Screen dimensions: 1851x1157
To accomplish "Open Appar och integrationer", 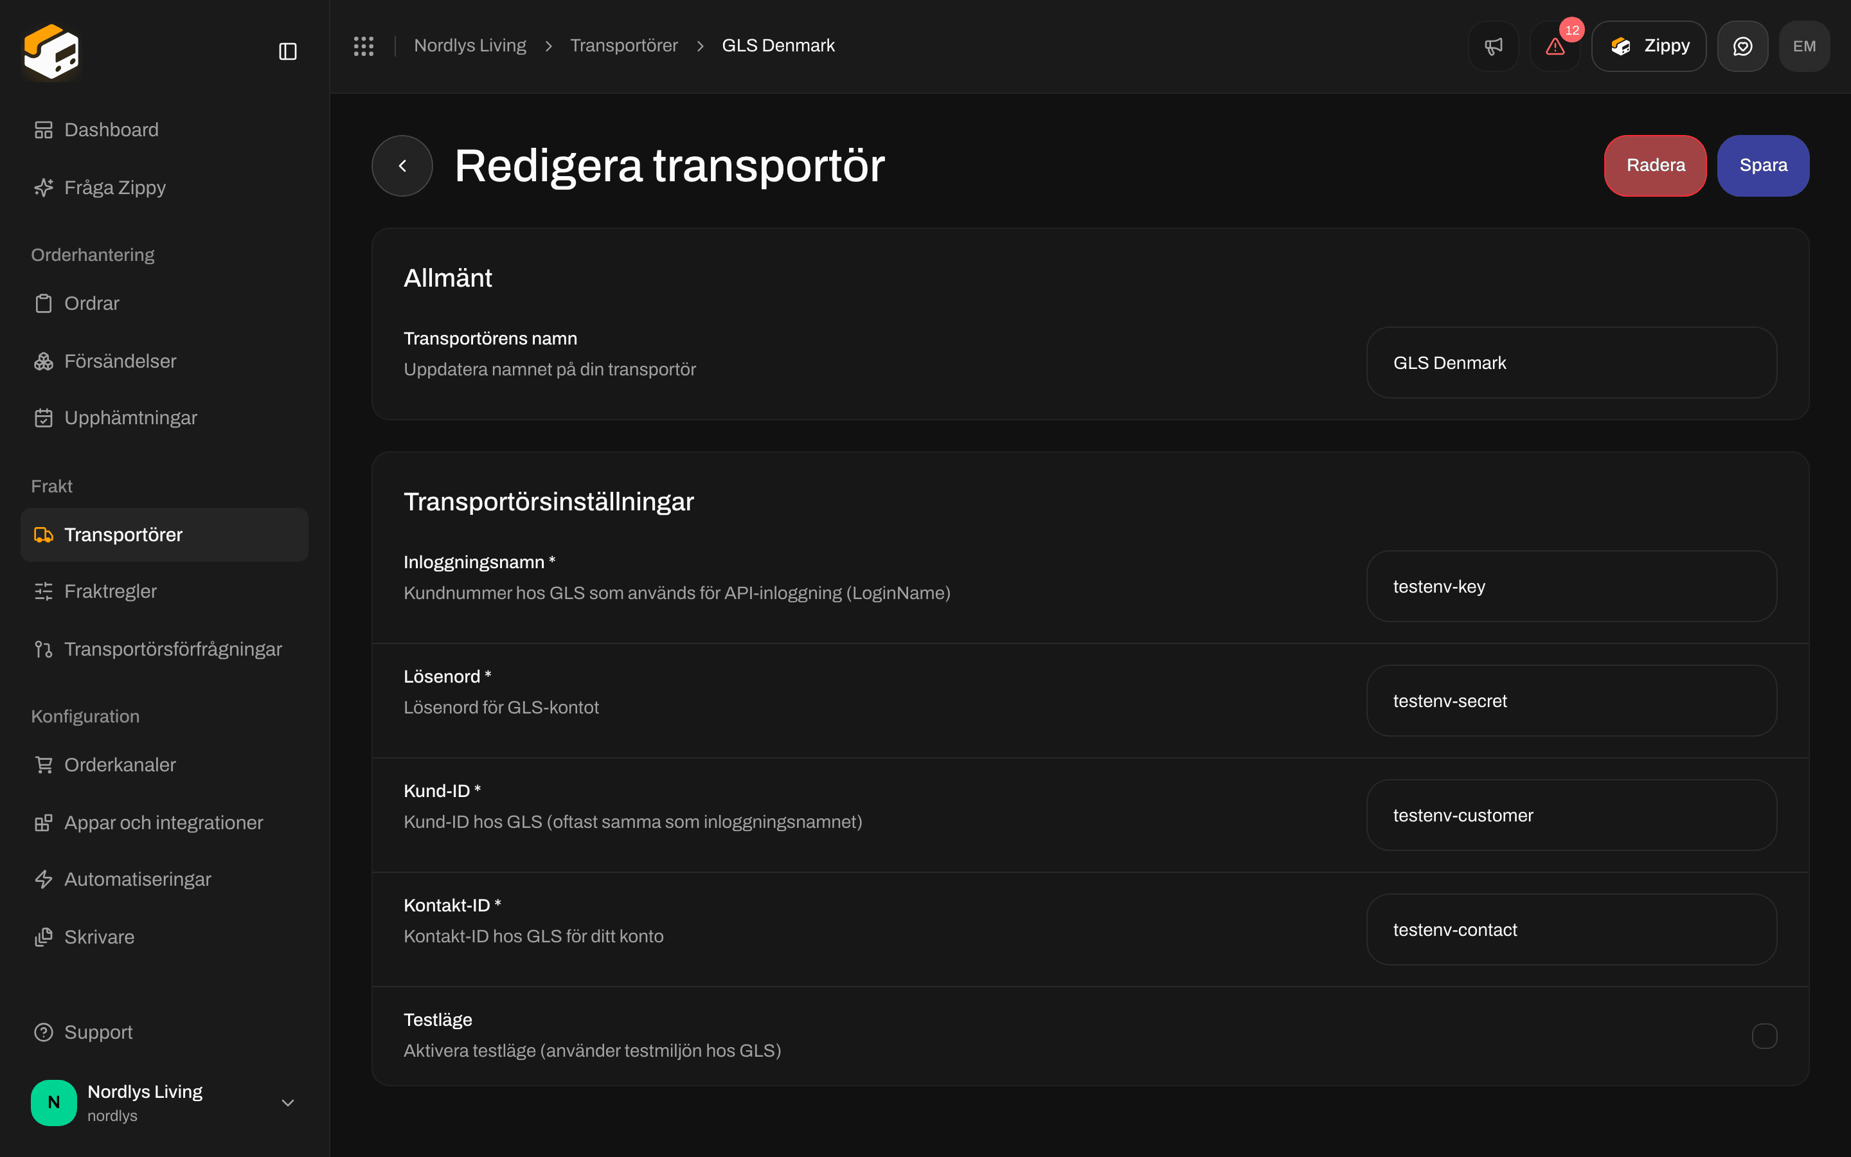I will point(165,823).
